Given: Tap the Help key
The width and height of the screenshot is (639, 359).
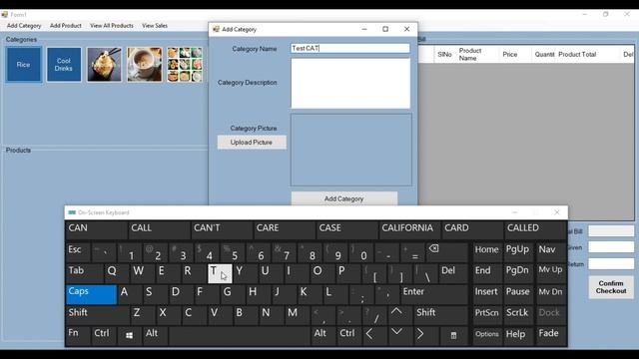Looking at the screenshot, I should (518, 336).
